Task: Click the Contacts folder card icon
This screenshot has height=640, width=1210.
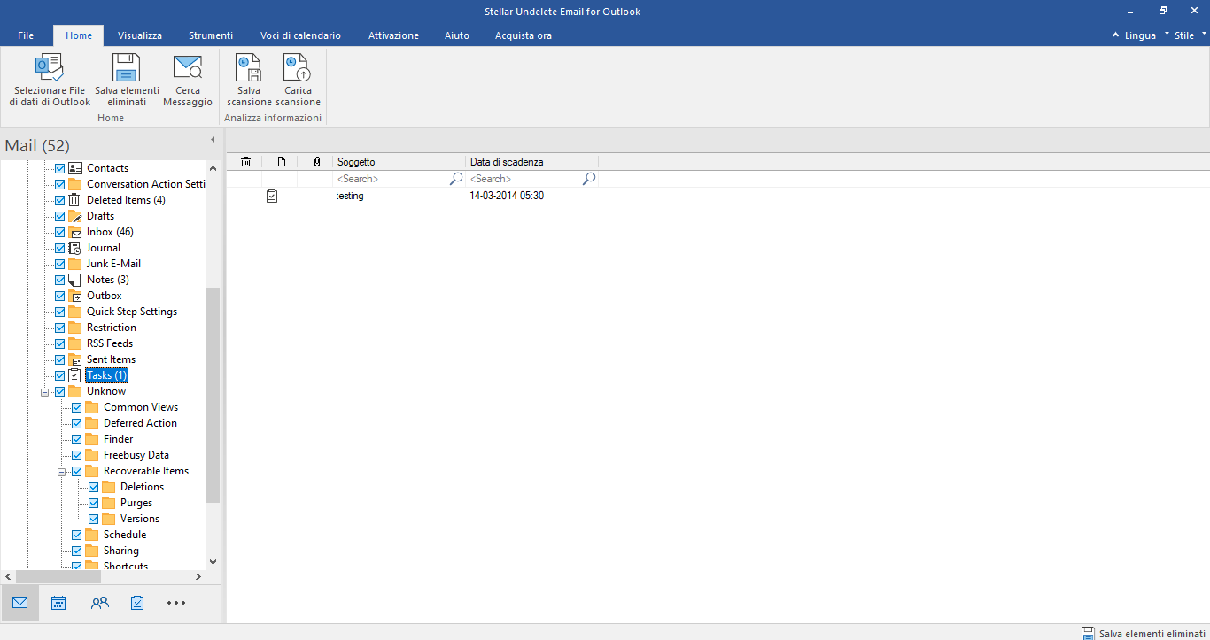Action: point(74,168)
